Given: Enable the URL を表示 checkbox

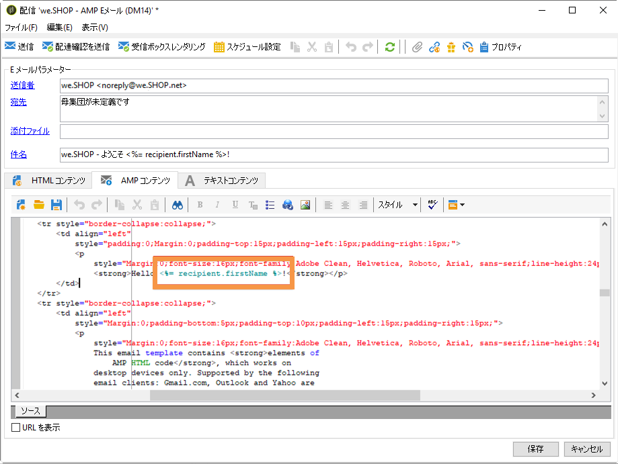Looking at the screenshot, I should (15, 427).
